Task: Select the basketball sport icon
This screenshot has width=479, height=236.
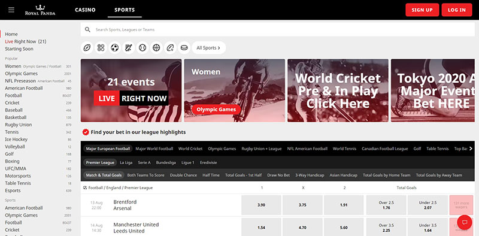Action: tap(156, 48)
